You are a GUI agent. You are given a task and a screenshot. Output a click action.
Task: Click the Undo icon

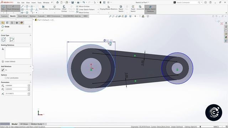pos(84,2)
